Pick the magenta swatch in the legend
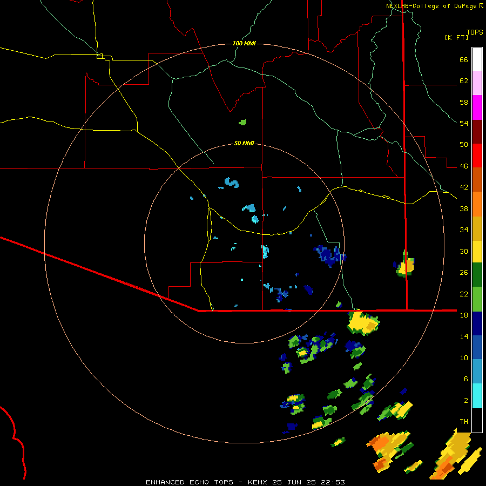Screen dimensions: 486x486 coord(477,107)
